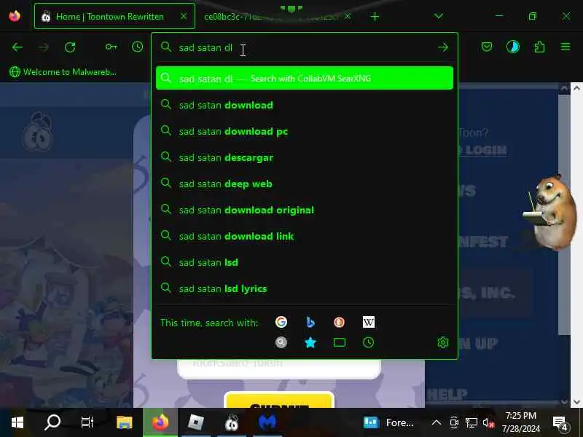Open the saved passwords key icon
This screenshot has width=583, height=437.
pyautogui.click(x=111, y=47)
